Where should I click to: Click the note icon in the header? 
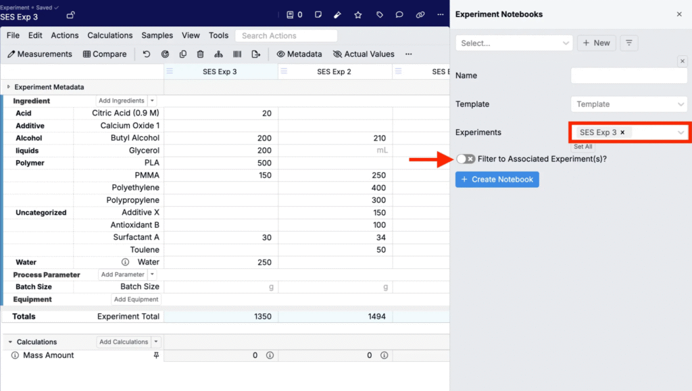318,15
